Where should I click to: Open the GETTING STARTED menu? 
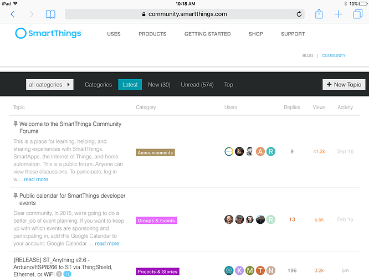click(x=207, y=34)
